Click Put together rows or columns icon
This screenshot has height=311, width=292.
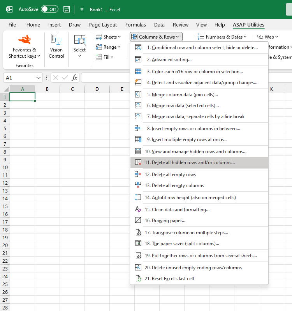pyautogui.click(x=138, y=256)
